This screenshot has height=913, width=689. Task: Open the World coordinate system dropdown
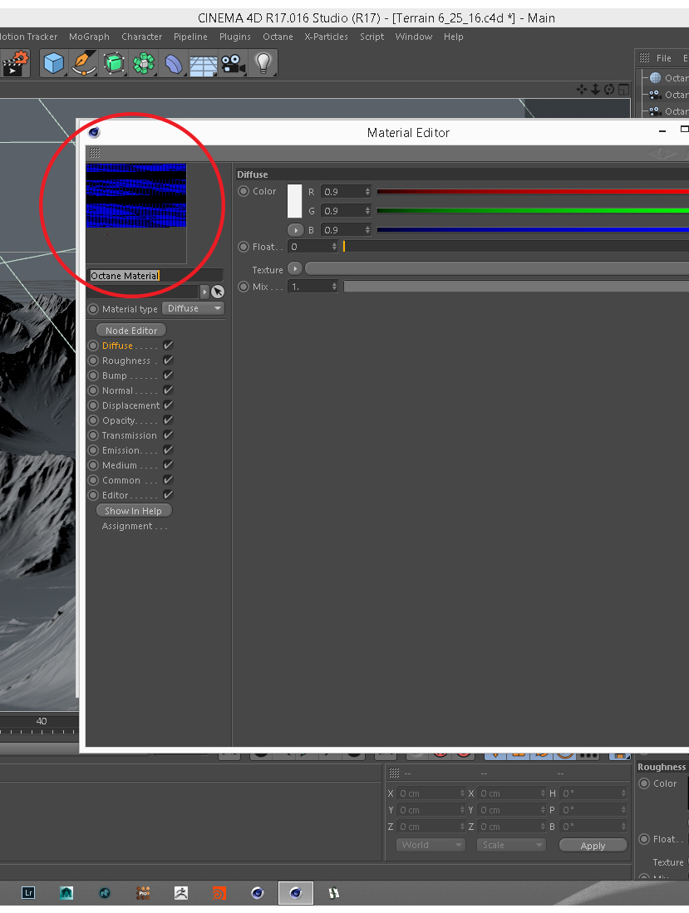431,845
